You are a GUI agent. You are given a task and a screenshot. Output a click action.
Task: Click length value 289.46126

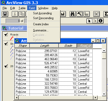[51, 55]
